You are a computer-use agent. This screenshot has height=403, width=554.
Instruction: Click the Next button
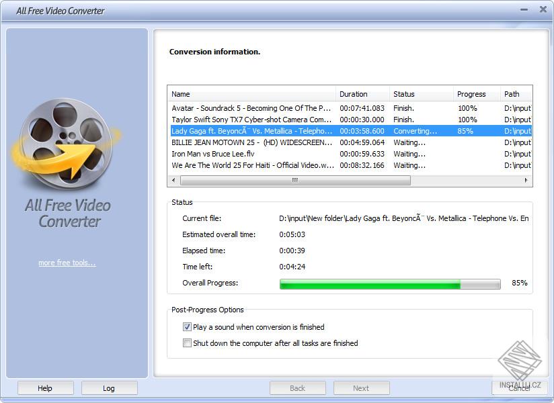click(361, 388)
